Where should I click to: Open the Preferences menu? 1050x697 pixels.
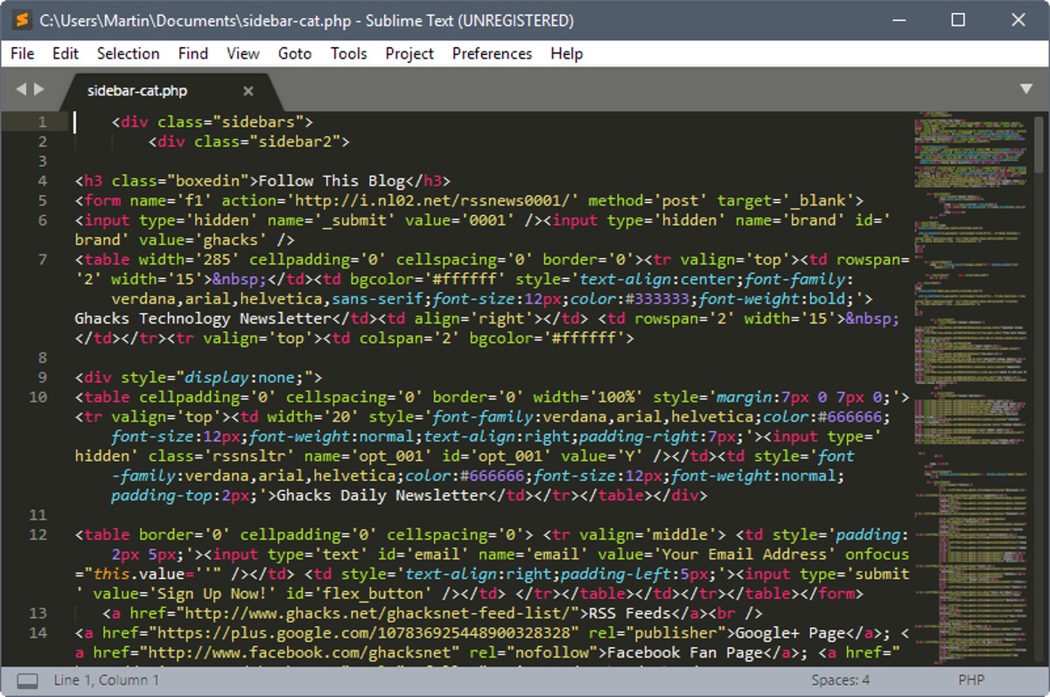492,53
